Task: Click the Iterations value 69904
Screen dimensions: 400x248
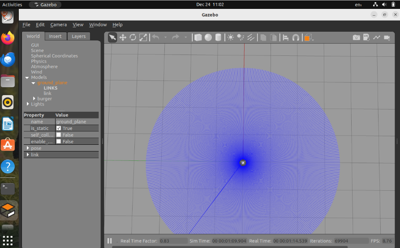Action: pos(351,240)
